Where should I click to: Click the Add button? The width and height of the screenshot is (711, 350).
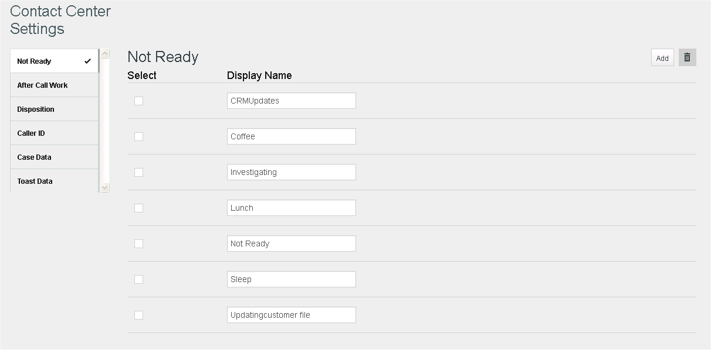662,57
